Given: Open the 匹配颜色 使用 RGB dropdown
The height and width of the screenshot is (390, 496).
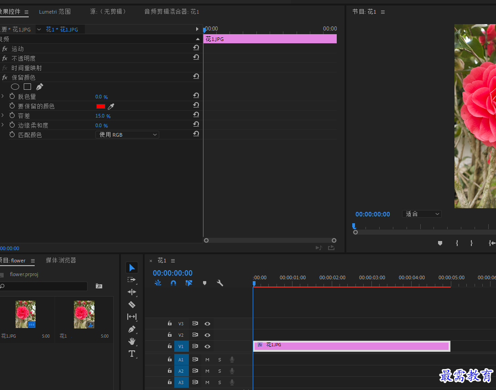Looking at the screenshot, I should click(127, 135).
